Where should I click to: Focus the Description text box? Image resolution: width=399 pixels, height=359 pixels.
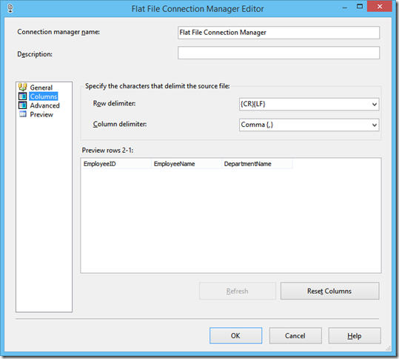point(278,53)
